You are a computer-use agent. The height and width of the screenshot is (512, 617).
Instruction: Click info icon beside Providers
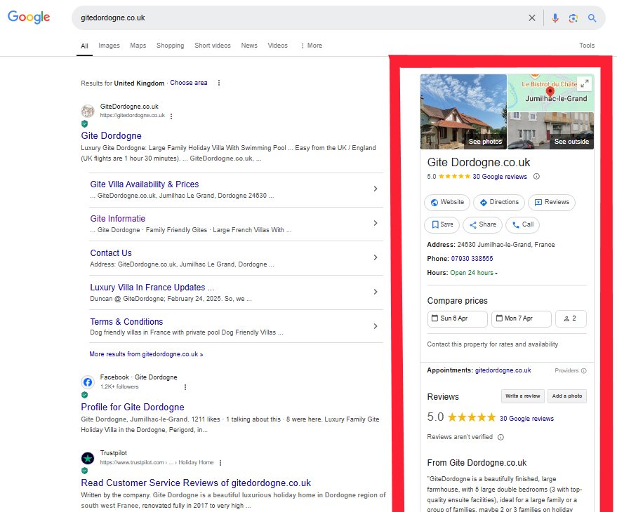click(x=584, y=370)
